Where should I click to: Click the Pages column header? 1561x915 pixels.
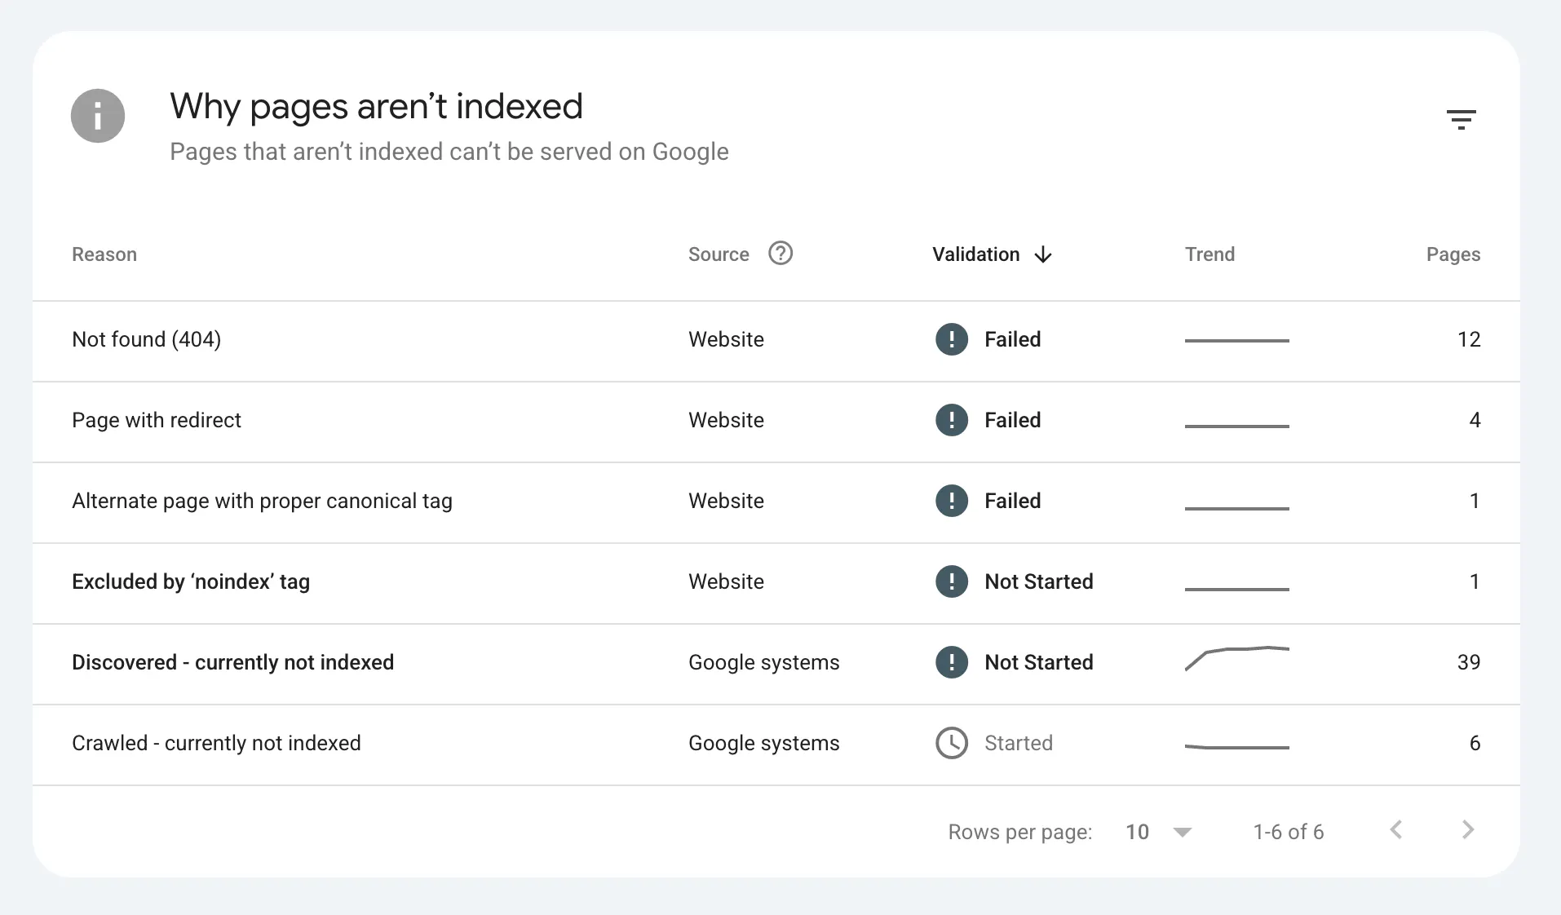(1453, 254)
